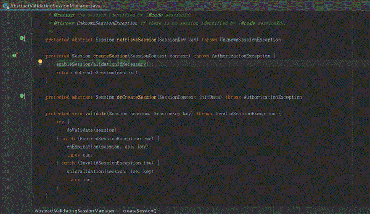Click InvalidSessionException in validate throws clause
This screenshot has height=214, width=370.
245,114
